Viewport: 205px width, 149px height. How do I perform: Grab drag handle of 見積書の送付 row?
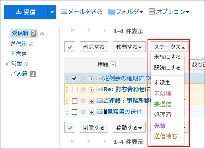coord(67,112)
